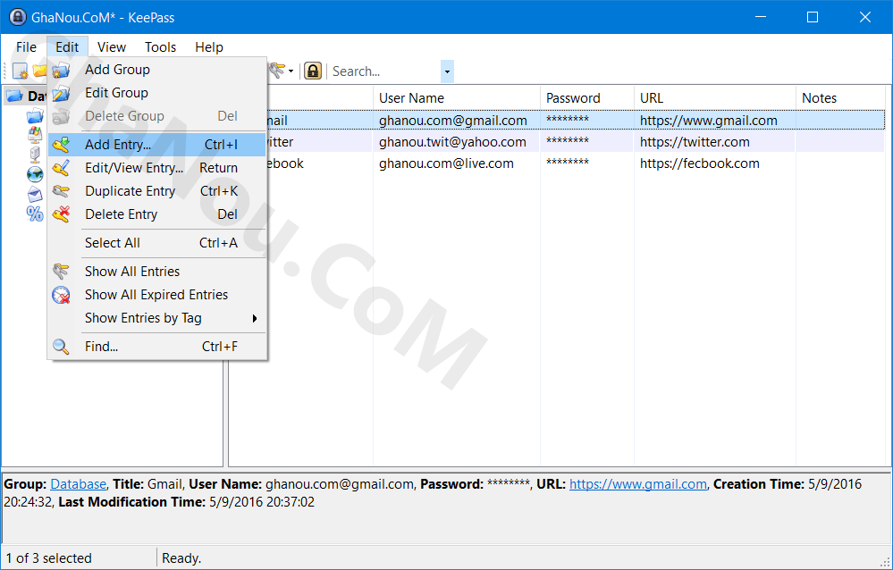The height and width of the screenshot is (570, 893).
Task: Open the https://www.gmail.com link in details pane
Action: 638,484
